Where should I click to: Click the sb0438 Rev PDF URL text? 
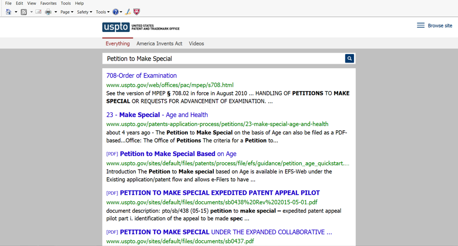pyautogui.click(x=212, y=202)
